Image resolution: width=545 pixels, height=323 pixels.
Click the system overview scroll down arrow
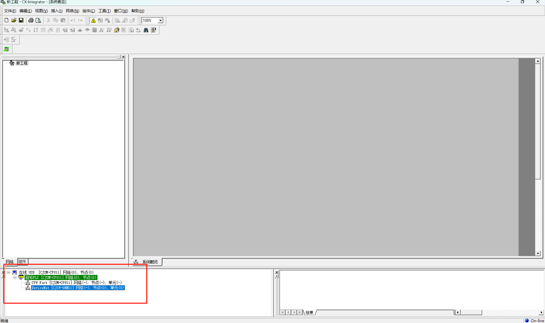click(x=538, y=253)
